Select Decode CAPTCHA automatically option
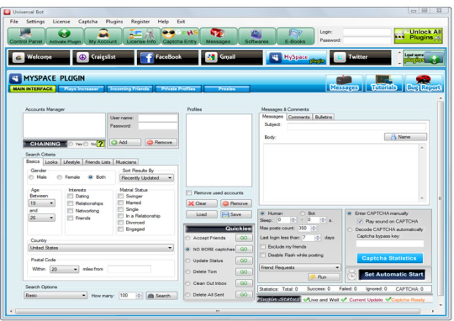The width and height of the screenshot is (454, 321). coord(350,229)
